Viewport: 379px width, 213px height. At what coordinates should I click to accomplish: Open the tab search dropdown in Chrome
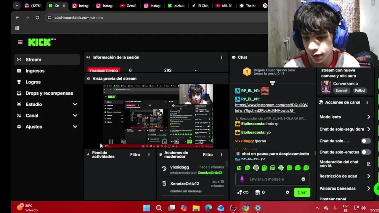pyautogui.click(x=17, y=5)
